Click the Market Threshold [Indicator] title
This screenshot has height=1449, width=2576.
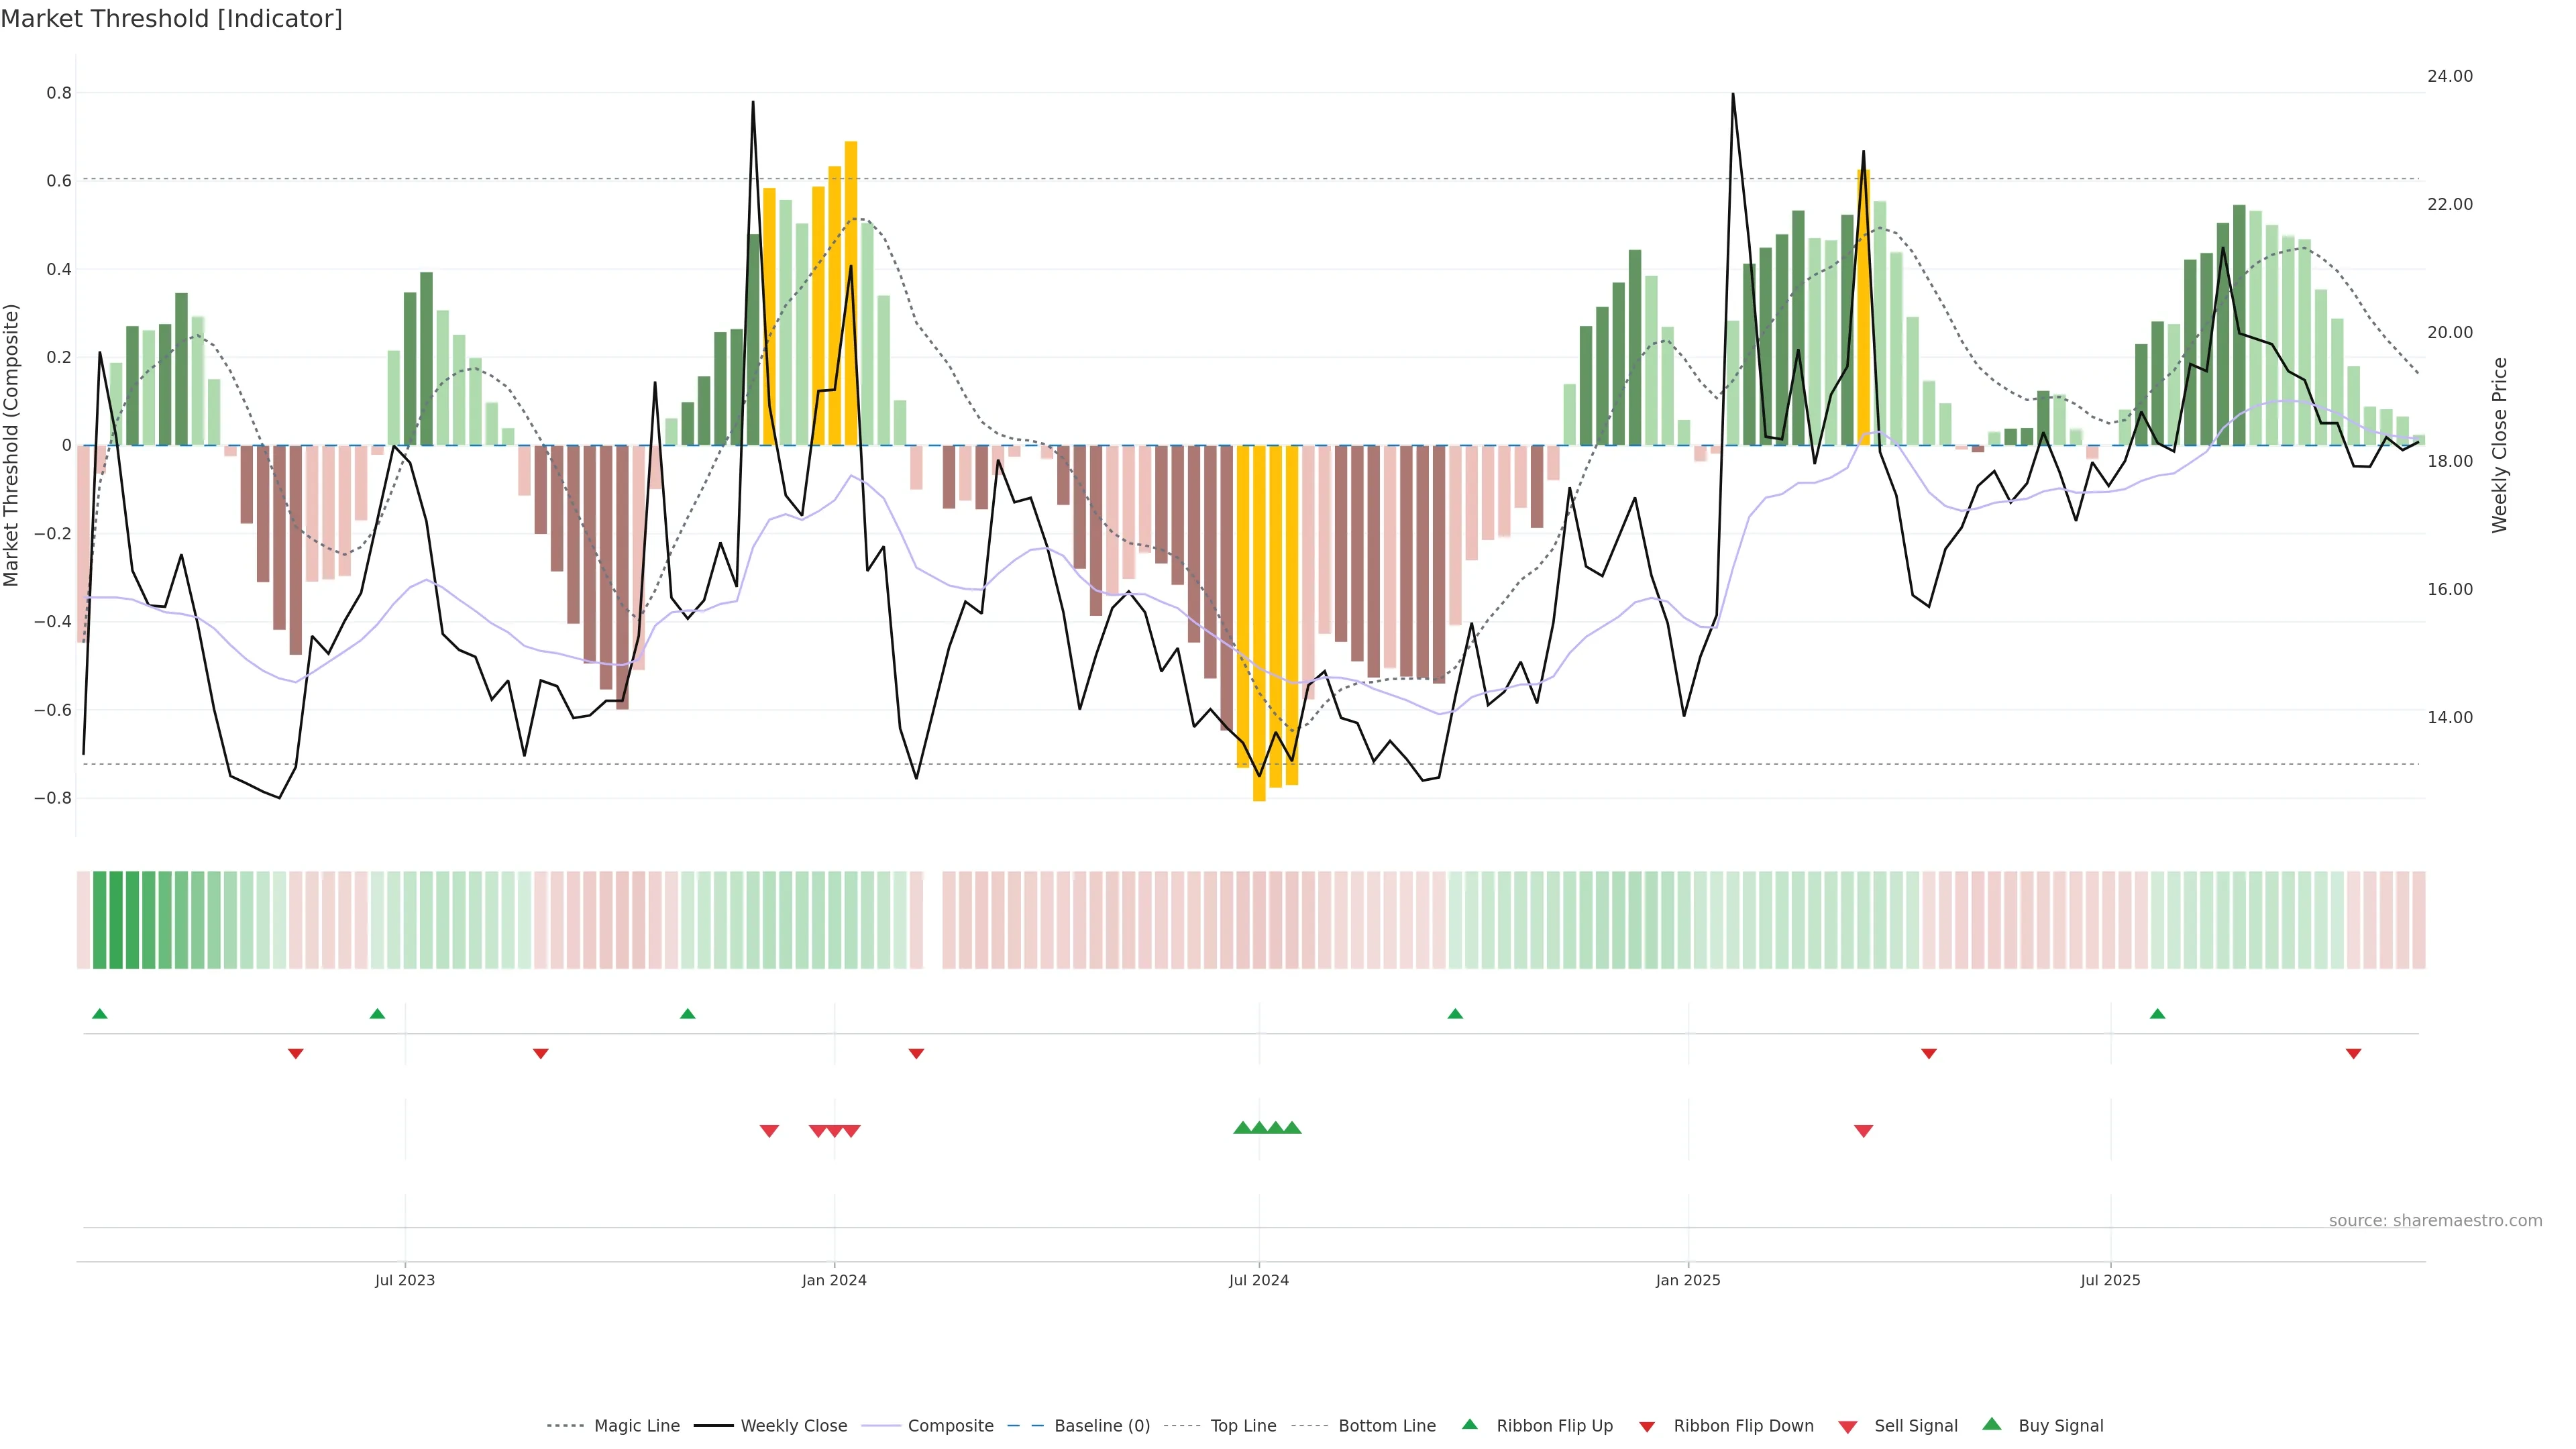pyautogui.click(x=171, y=19)
